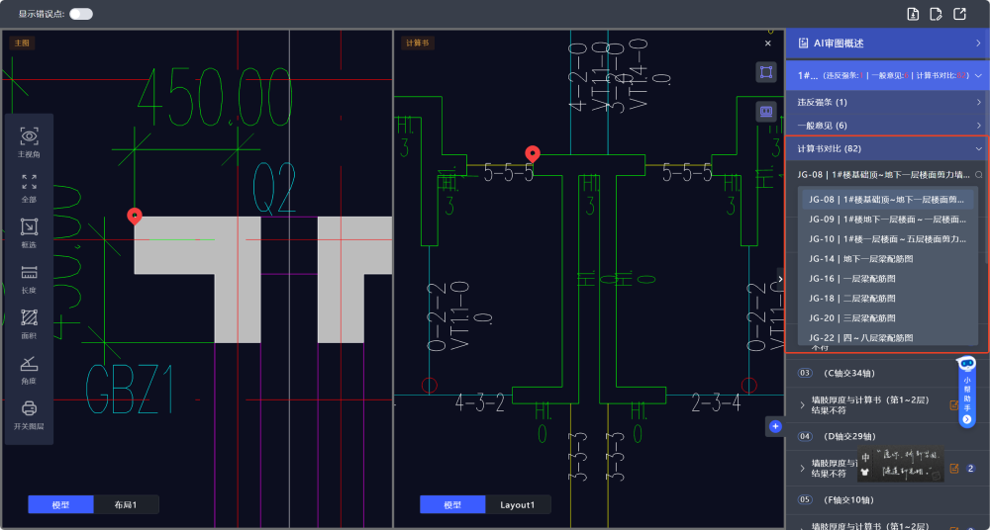Switch to 布局1 tab in main drawing

pyautogui.click(x=126, y=504)
